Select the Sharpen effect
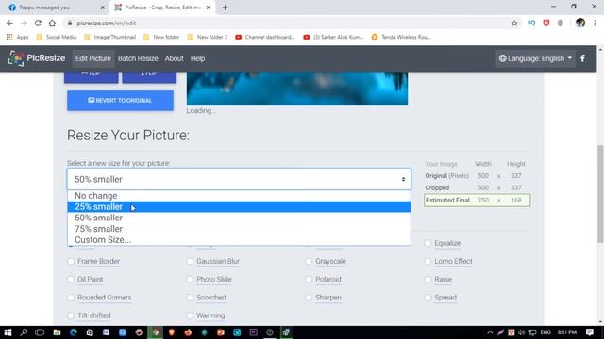Screen dimensions: 604x339 tap(309, 298)
